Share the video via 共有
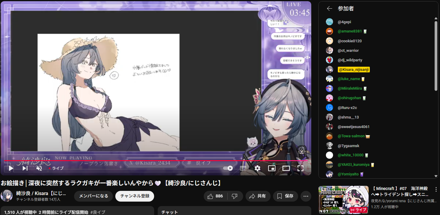This screenshot has width=440, height=215. point(258,196)
